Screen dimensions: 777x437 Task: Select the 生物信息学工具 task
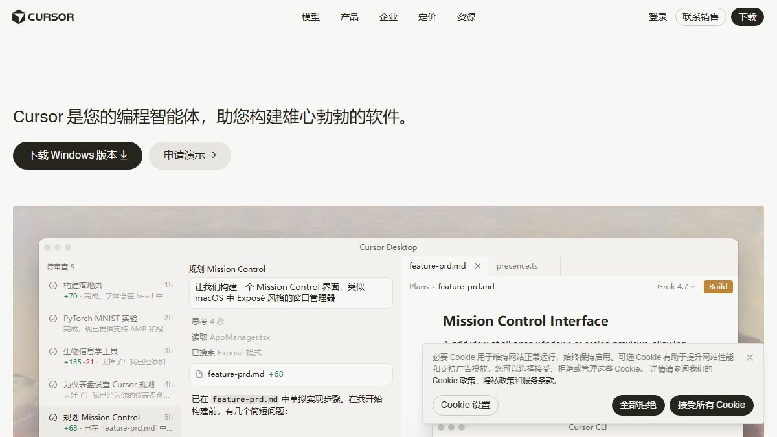[x=110, y=356]
